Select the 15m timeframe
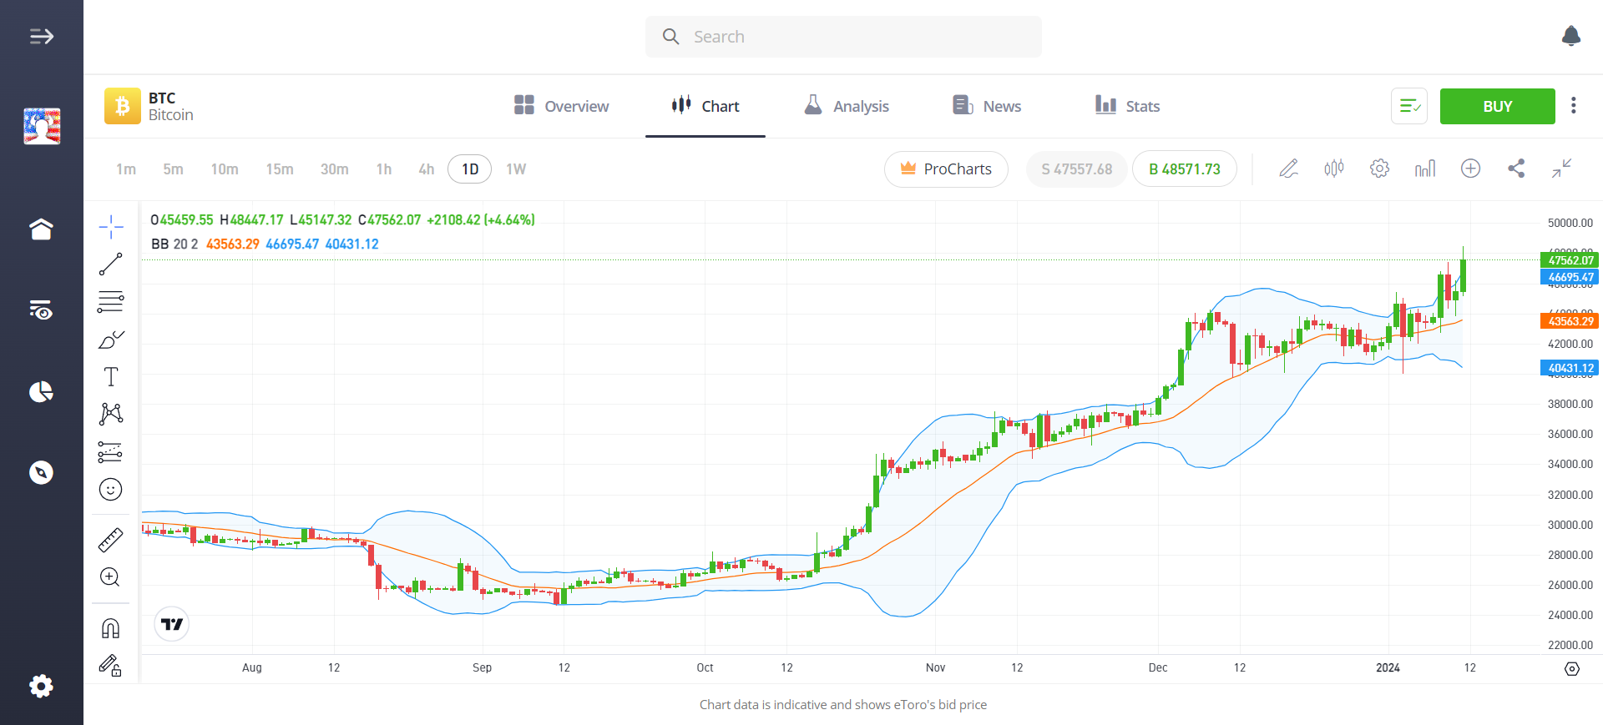This screenshot has width=1603, height=725. pyautogui.click(x=280, y=169)
